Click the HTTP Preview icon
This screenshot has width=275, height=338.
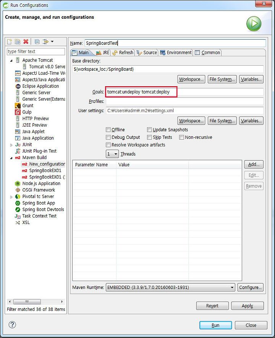coord(18,119)
